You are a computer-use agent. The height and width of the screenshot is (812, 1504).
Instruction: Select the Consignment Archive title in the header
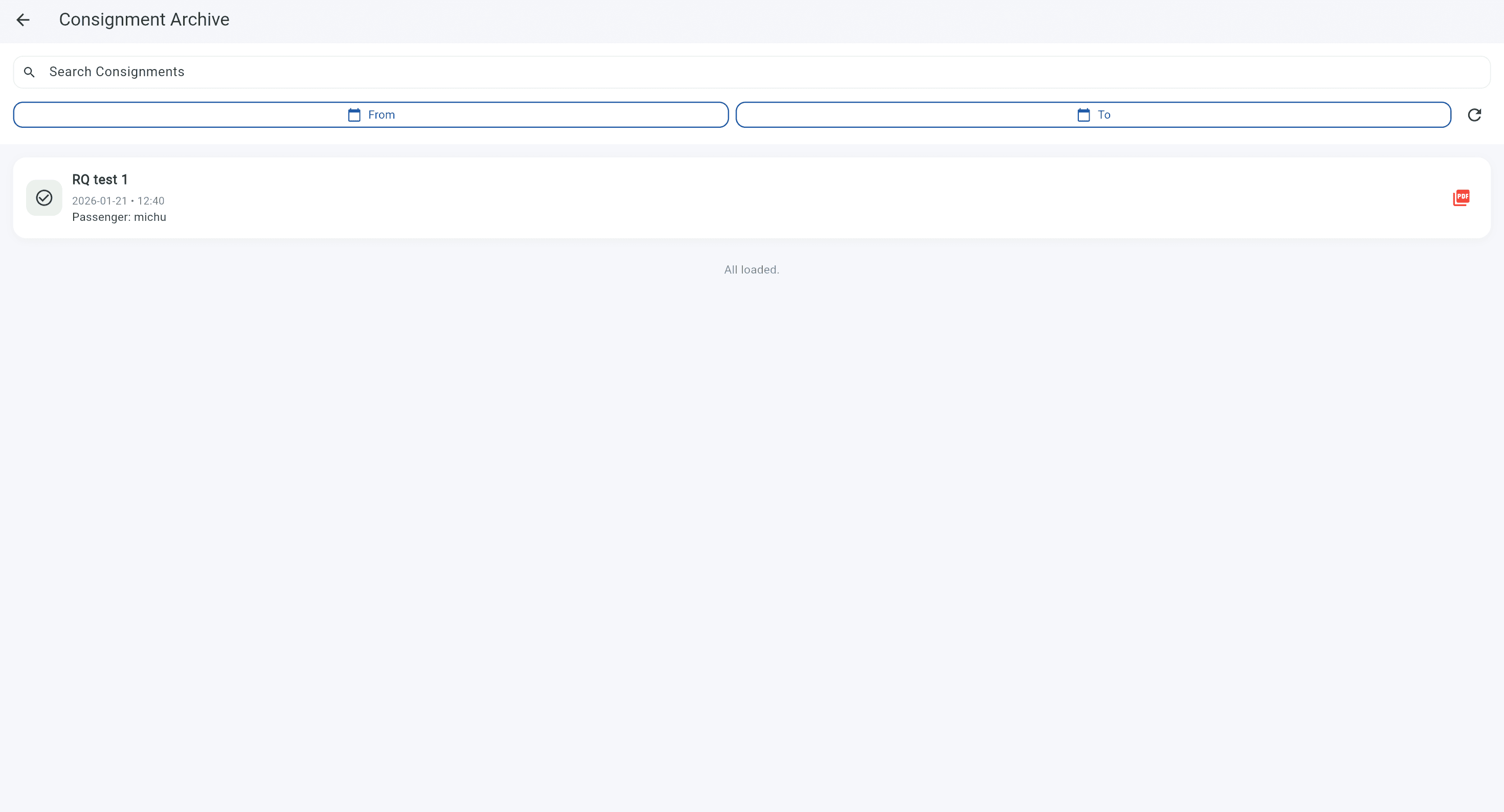coord(144,19)
